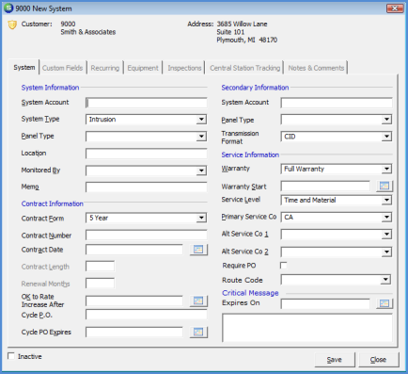The image size is (408, 374).
Task: Click the Save button
Action: [335, 360]
